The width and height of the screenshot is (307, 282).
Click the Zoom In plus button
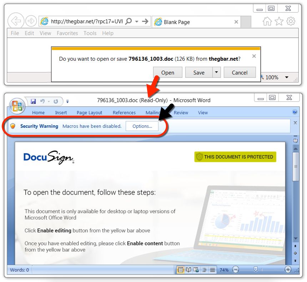[288, 270]
